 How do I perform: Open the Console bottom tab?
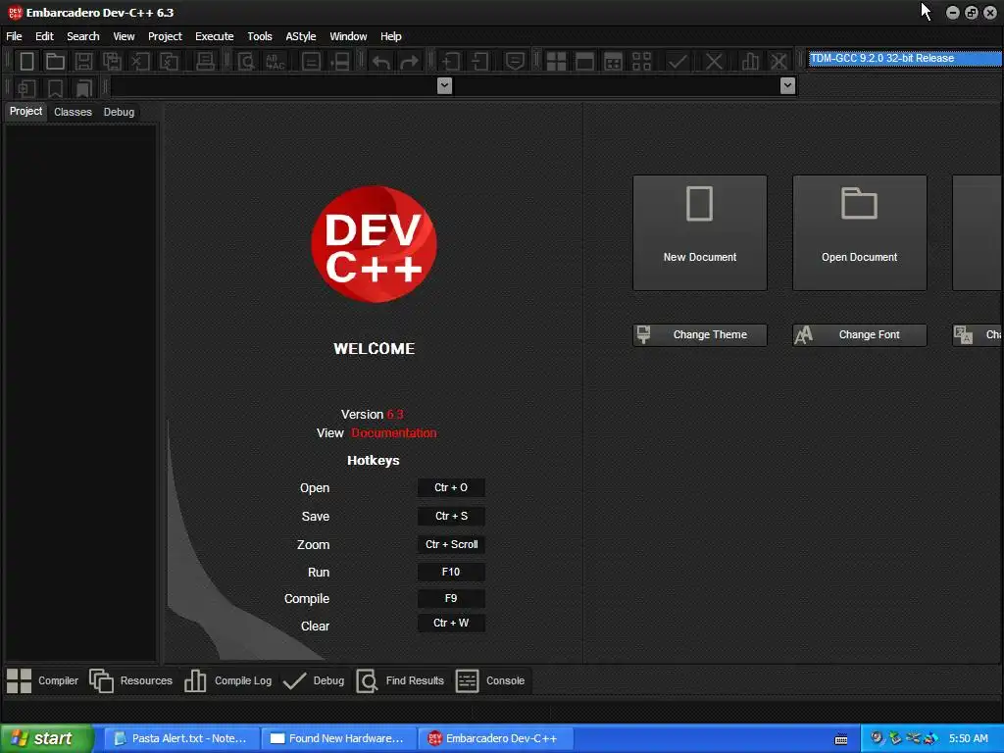click(x=490, y=680)
